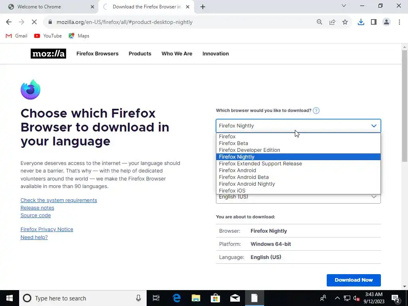Click the taskbar clock showing 3:43 AM
This screenshot has width=408, height=306.
click(374, 298)
